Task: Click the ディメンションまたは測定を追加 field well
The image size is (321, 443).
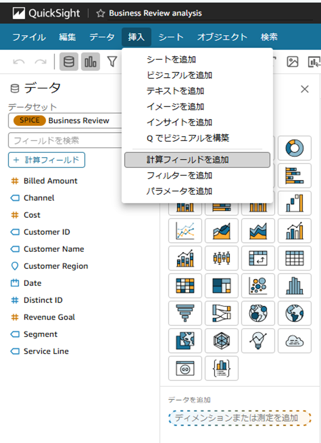Action: (240, 418)
